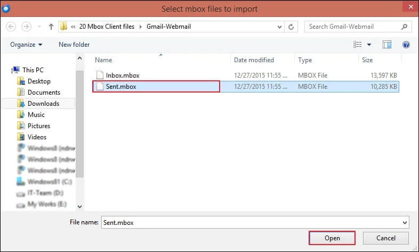Sort by Type column header
419x252 pixels.
pos(305,60)
